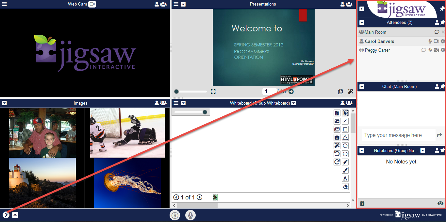Viewport: 446px width, 222px height.
Task: Toggle Peggy Carter's microphone
Action: coord(430,50)
